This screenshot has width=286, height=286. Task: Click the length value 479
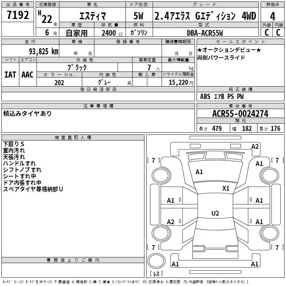217,128
